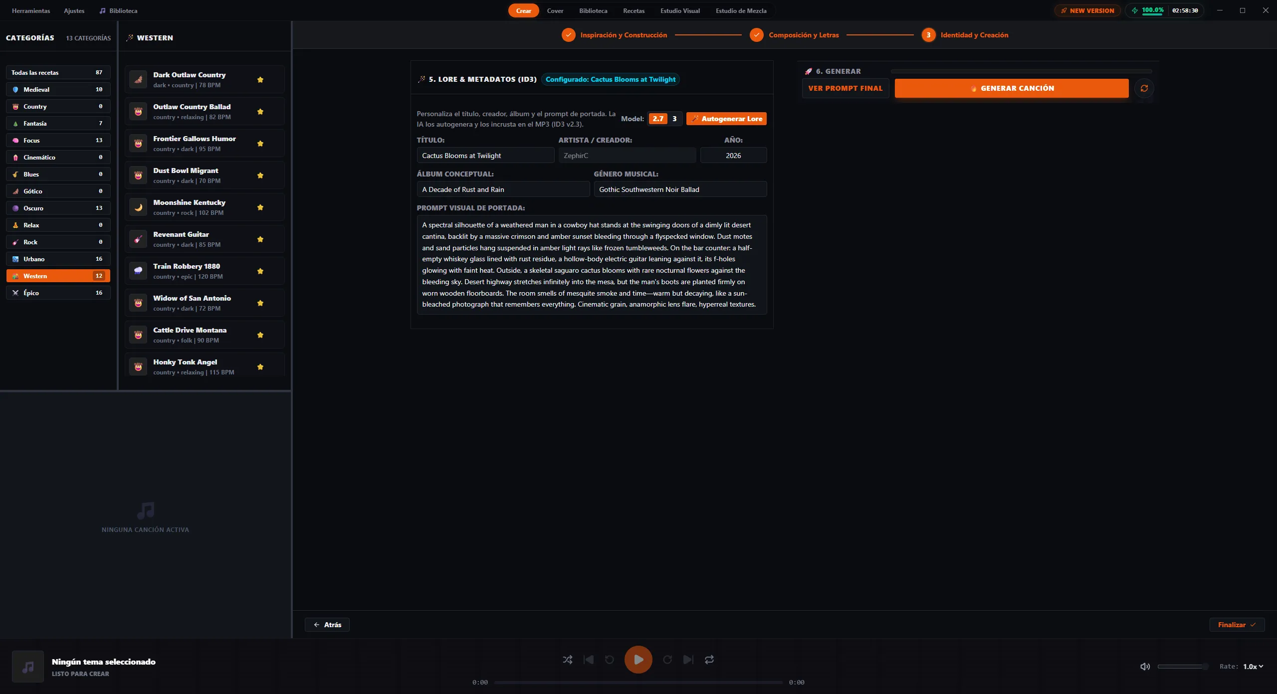Click the Título input field
The width and height of the screenshot is (1277, 694).
click(485, 156)
